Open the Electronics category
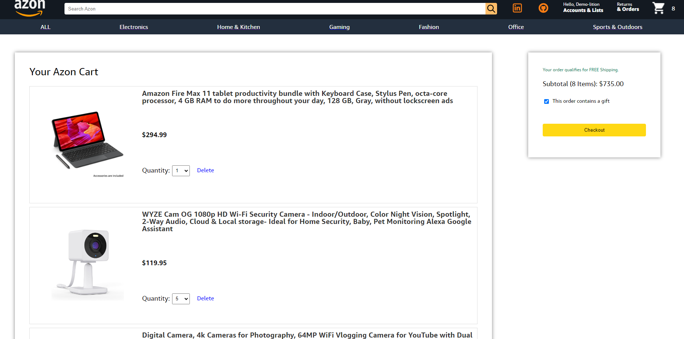Image resolution: width=684 pixels, height=339 pixels. click(134, 27)
